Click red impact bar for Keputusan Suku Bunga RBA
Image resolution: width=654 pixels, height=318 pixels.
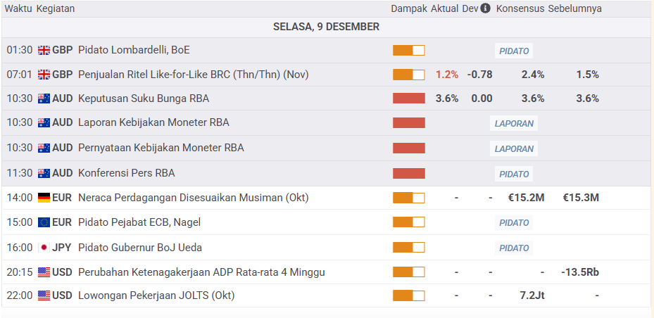(x=409, y=98)
